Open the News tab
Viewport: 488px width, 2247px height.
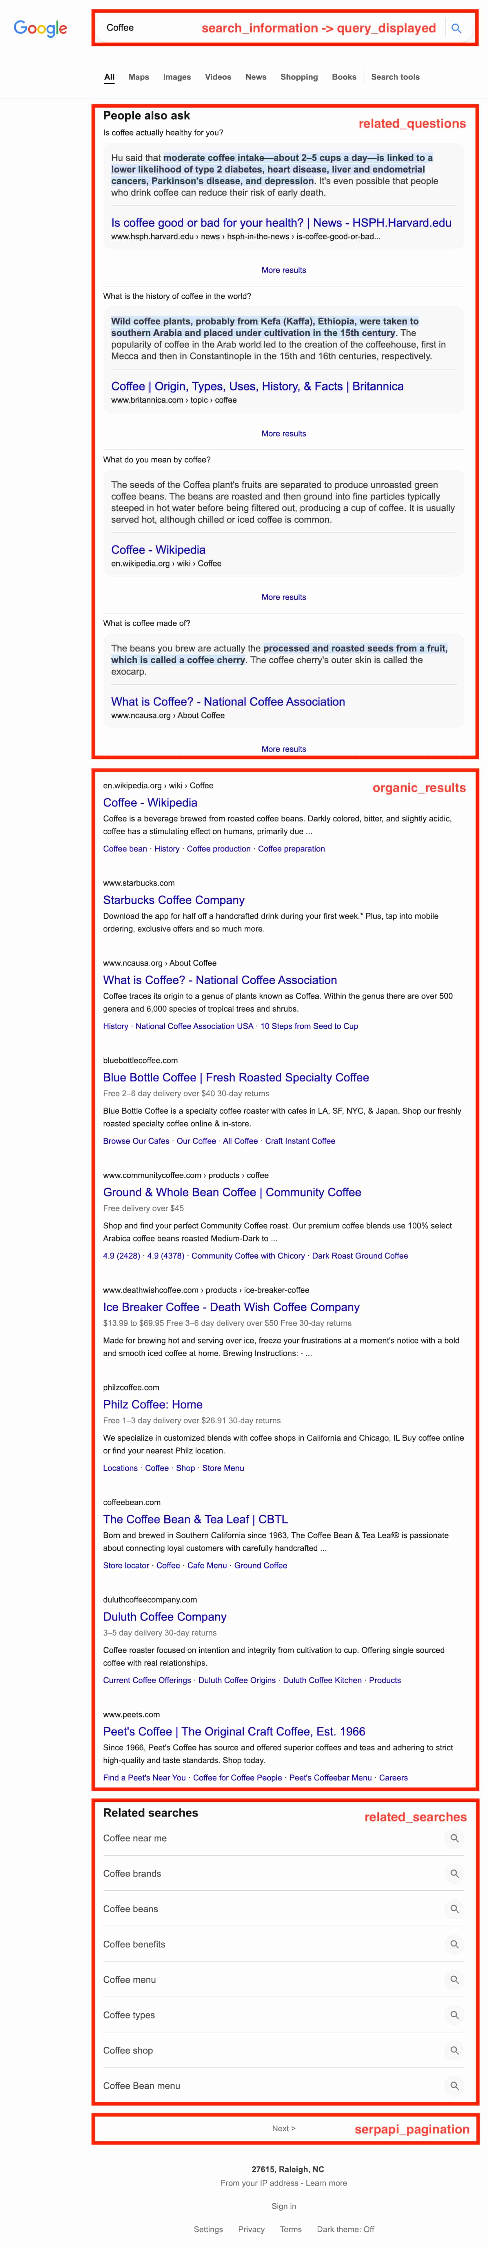coord(256,77)
